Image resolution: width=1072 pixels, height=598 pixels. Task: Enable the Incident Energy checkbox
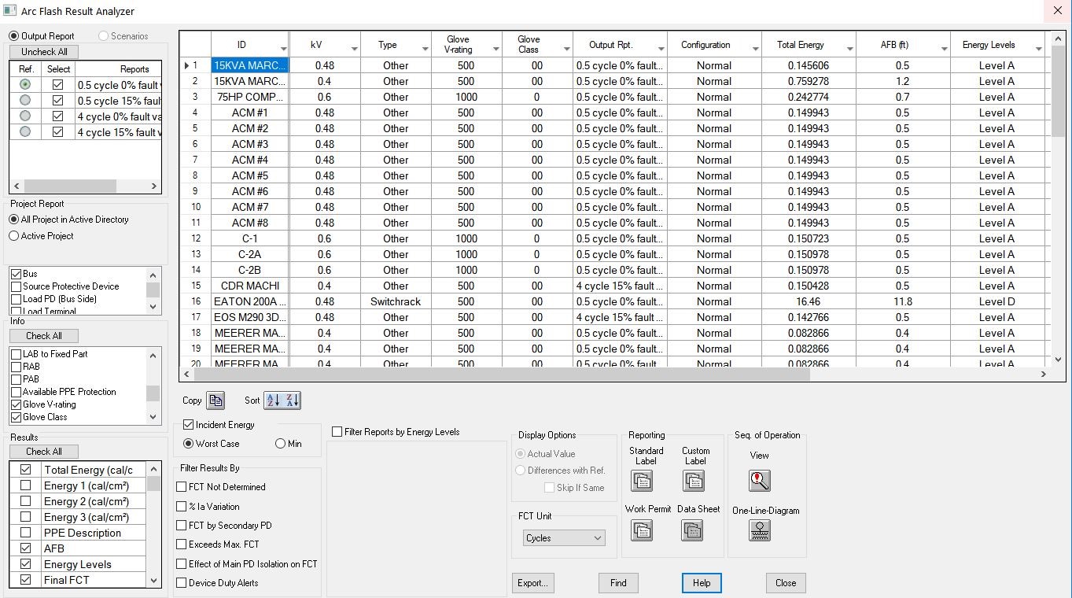(188, 425)
